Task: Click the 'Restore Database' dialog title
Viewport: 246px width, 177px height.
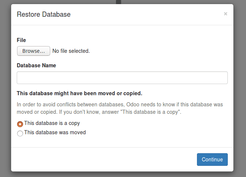Action: click(x=44, y=15)
